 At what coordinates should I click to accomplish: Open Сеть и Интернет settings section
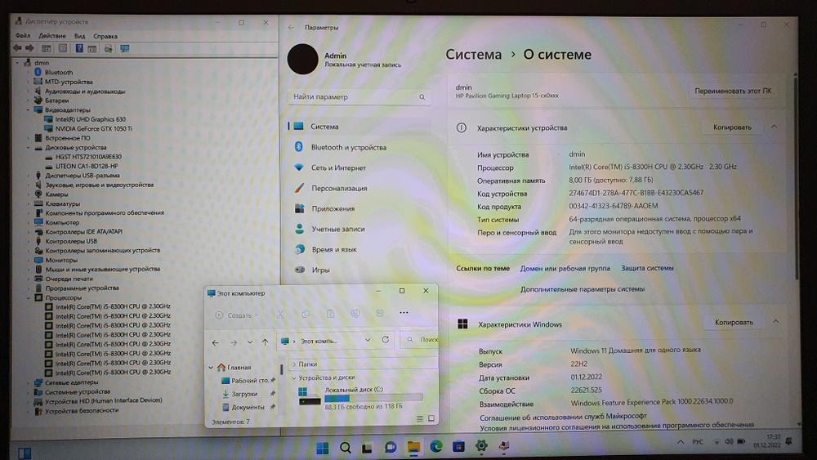tap(359, 167)
